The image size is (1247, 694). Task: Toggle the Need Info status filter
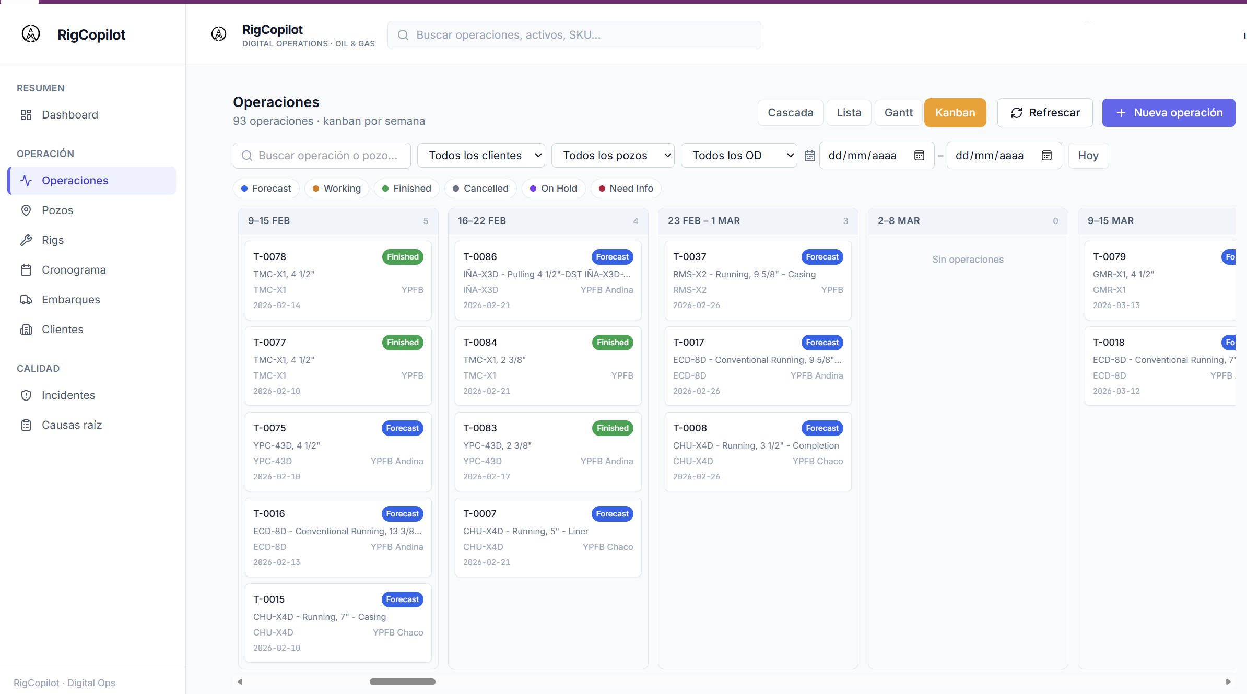tap(626, 189)
